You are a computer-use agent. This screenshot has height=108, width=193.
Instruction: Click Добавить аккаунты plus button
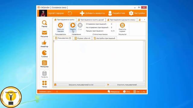tap(92, 13)
